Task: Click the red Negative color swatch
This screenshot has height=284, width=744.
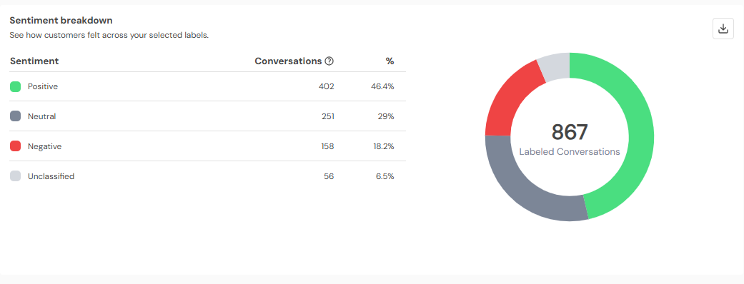Action: pos(15,146)
